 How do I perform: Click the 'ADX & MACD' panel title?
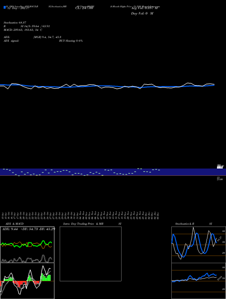point(14,224)
